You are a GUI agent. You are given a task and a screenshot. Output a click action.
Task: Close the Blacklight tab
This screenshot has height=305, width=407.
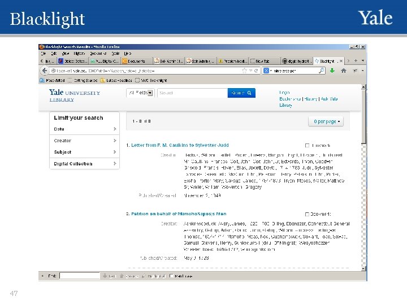(x=341, y=61)
